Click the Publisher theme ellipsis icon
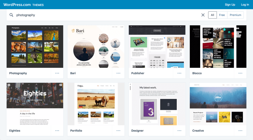This screenshot has width=253, height=140. (x=179, y=73)
